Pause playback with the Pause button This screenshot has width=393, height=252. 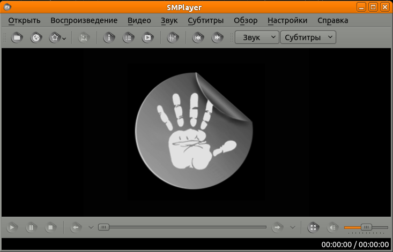click(x=31, y=227)
